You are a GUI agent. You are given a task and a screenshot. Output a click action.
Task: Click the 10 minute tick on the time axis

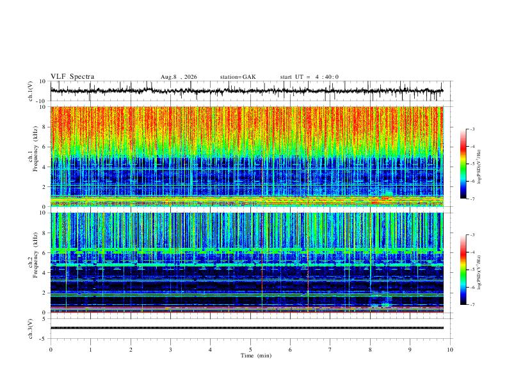[x=450, y=350]
